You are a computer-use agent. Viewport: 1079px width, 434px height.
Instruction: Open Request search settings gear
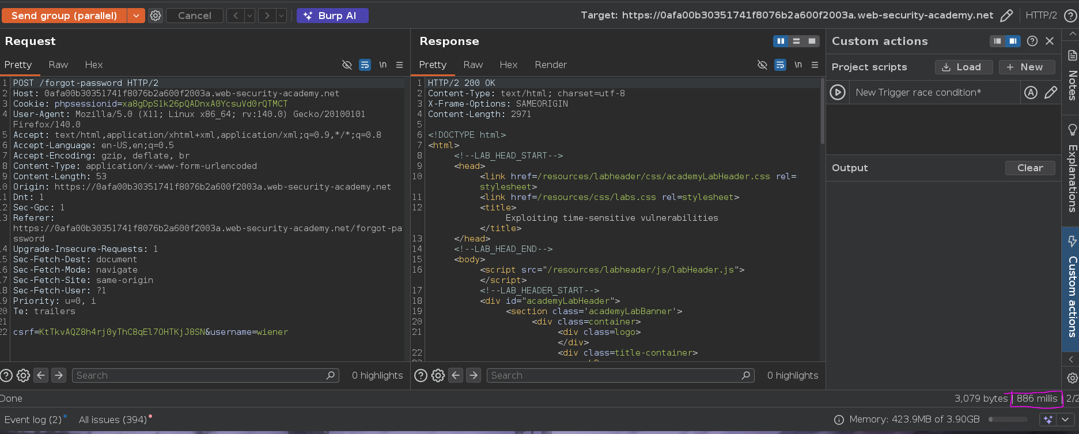coord(23,376)
